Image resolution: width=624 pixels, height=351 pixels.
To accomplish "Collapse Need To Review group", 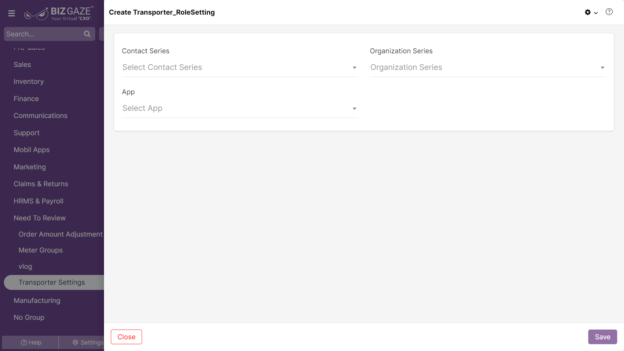I will [39, 218].
